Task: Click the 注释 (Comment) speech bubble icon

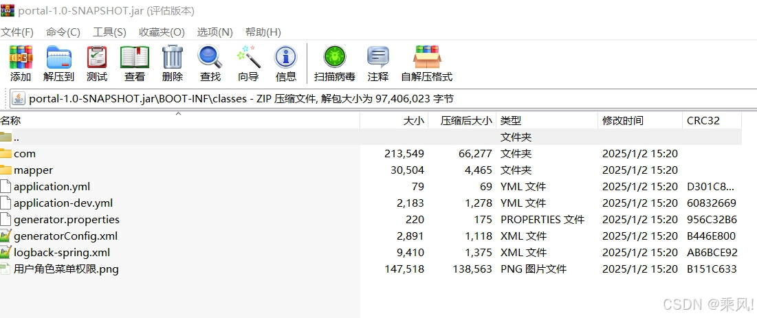Action: (378, 58)
